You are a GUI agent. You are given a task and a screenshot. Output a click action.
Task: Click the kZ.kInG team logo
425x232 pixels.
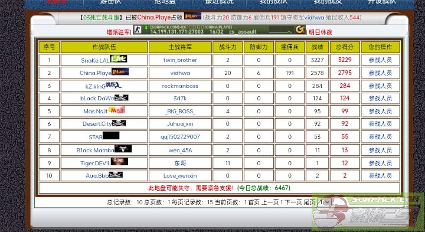coord(113,85)
